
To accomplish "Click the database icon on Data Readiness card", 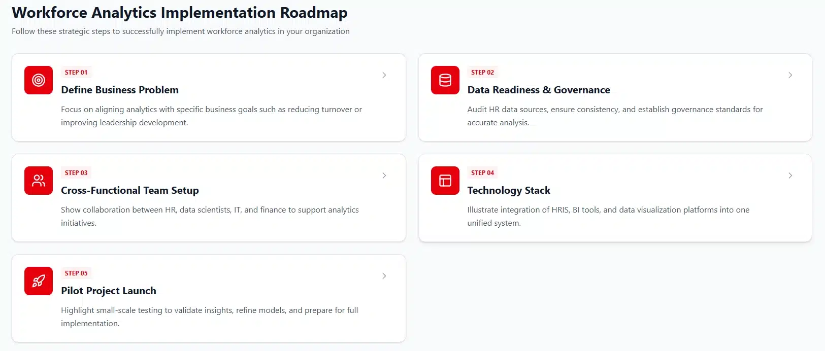I will (444, 80).
